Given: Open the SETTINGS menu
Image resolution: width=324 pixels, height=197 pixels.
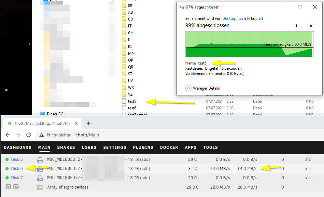Looking at the screenshot, I should point(115,148).
